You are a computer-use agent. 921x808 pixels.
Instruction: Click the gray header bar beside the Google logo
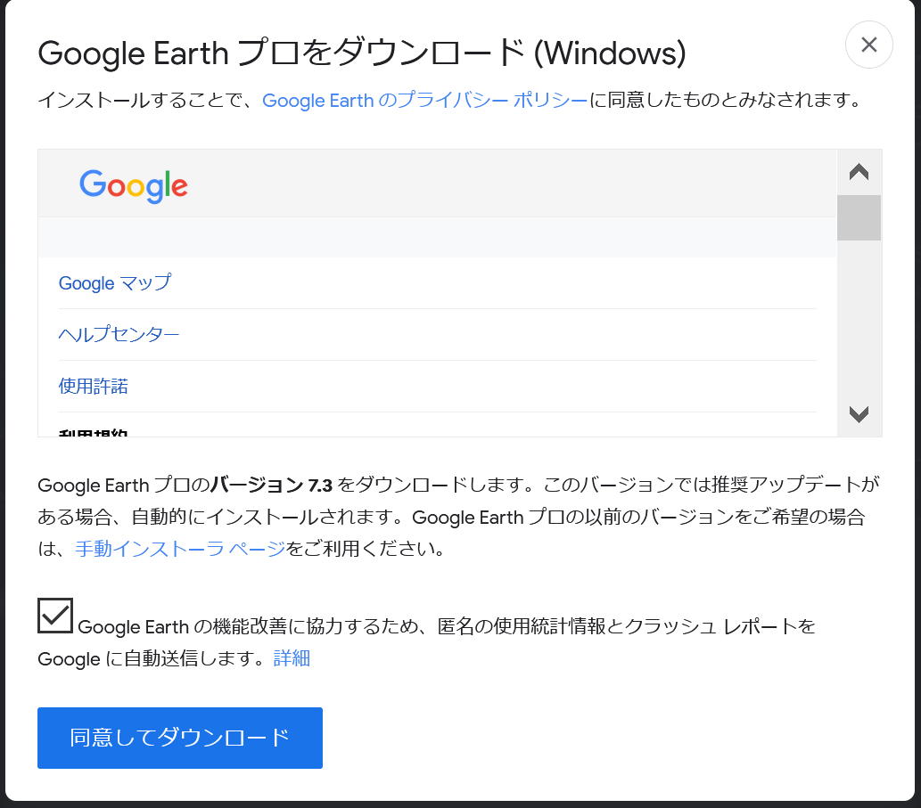511,184
